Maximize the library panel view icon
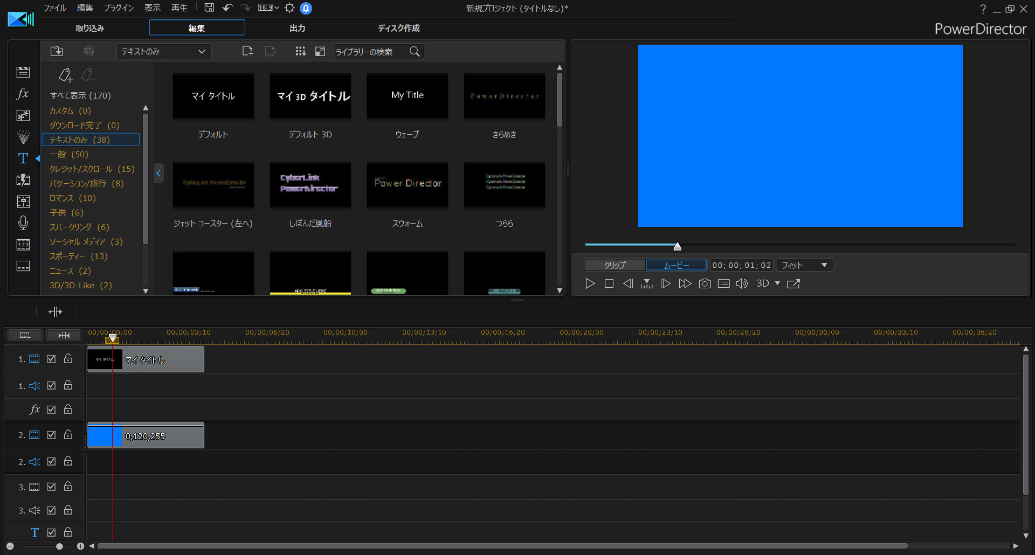The image size is (1035, 555). pos(320,51)
